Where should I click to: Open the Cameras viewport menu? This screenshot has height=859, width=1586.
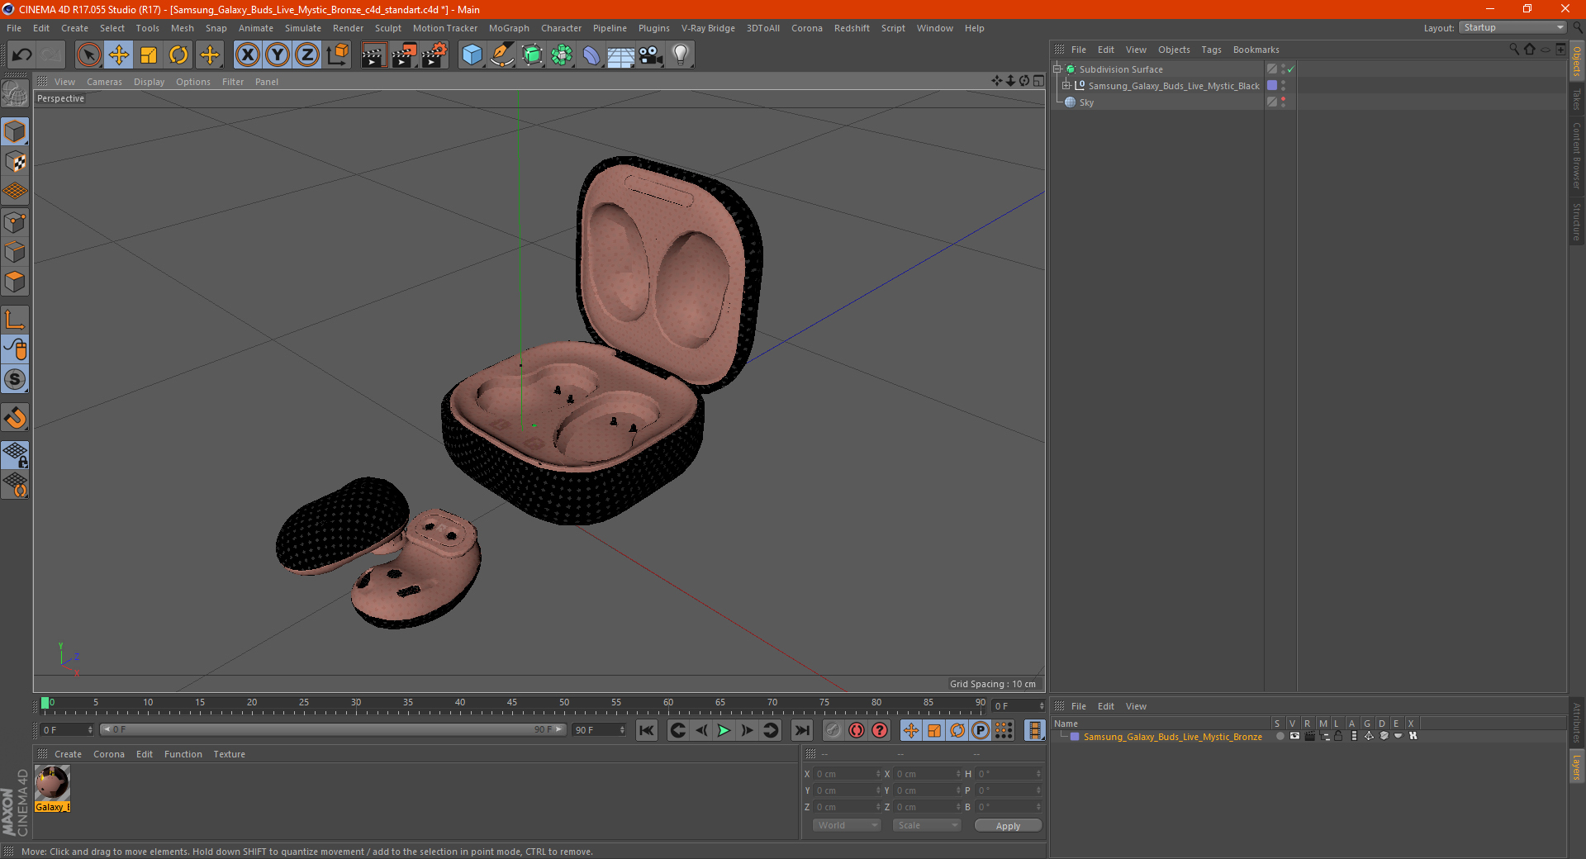coord(104,82)
